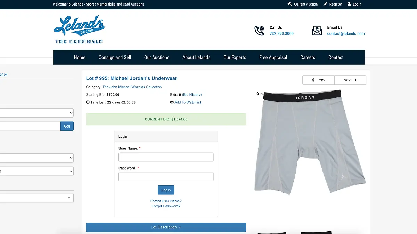The image size is (417, 234).
Task: Click the Forgot Password? link
Action: tap(166, 206)
